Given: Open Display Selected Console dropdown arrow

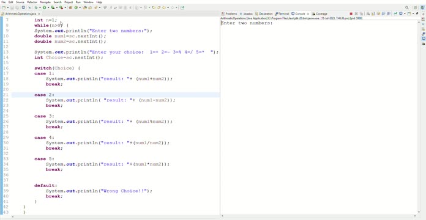Looking at the screenshot, I should coord(405,13).
